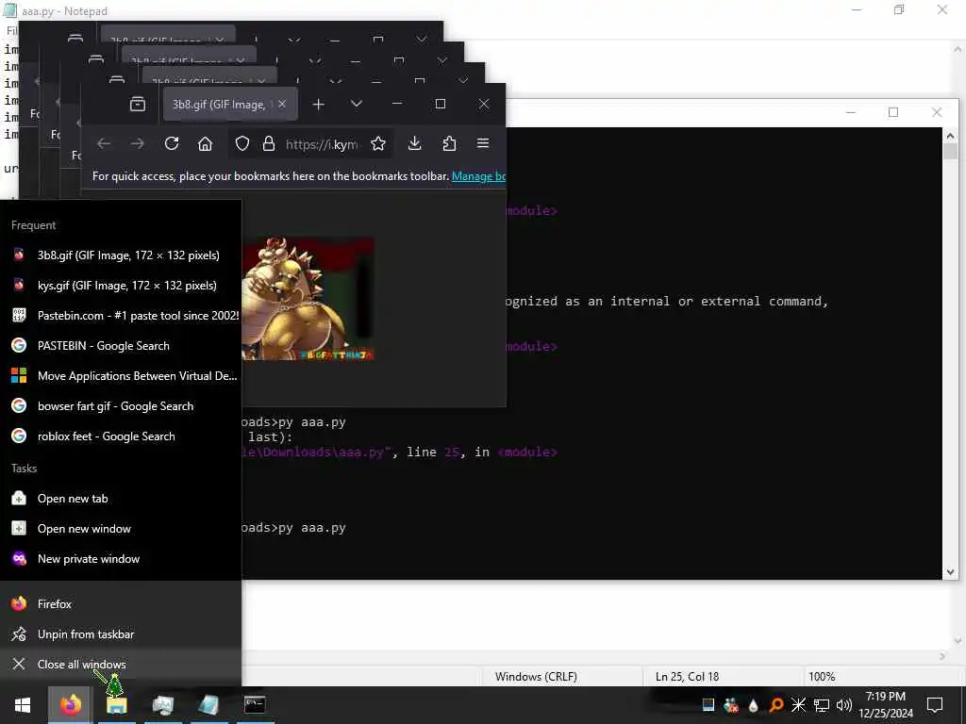Close the 3b8.gif tab in the front Firefox window

282,104
